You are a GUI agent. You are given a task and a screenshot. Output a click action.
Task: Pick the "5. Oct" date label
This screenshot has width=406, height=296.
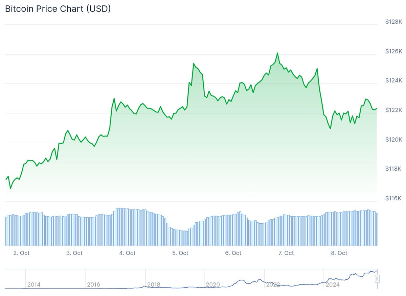pyautogui.click(x=180, y=253)
